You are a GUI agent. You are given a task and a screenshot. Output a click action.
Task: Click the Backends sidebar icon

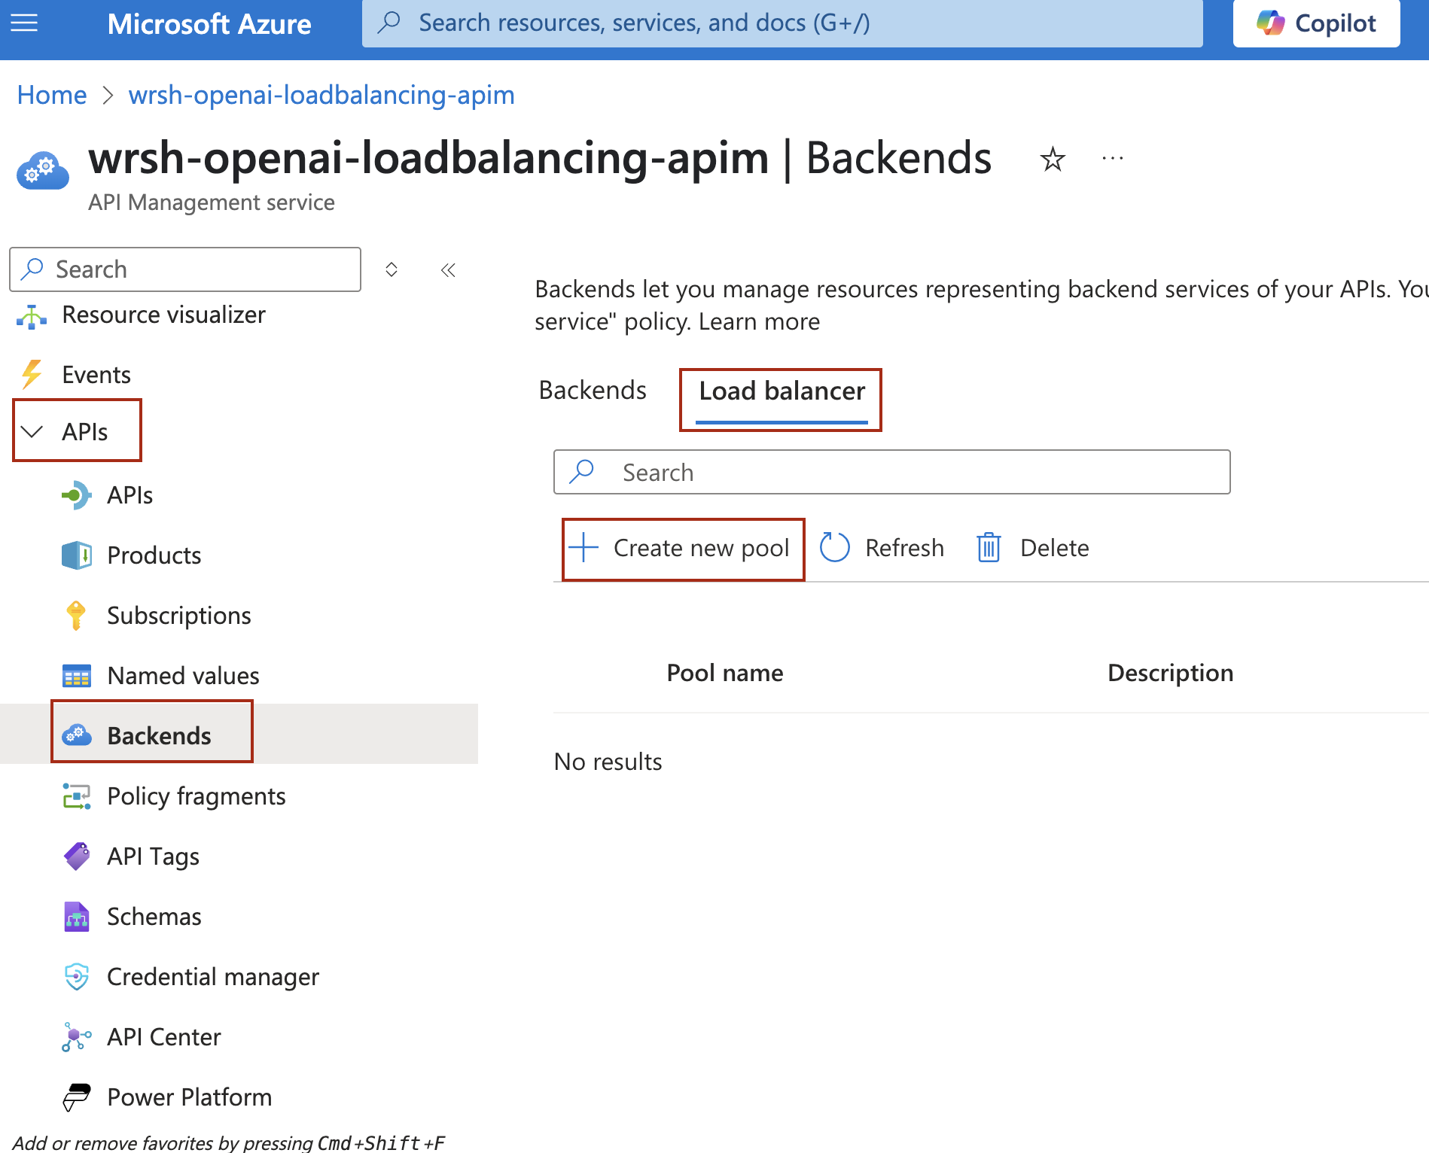coord(76,735)
